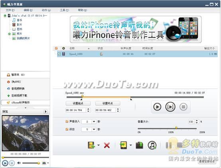221x168 pixels.
Task: Open the 工具 menu
Action: [x=64, y=10]
